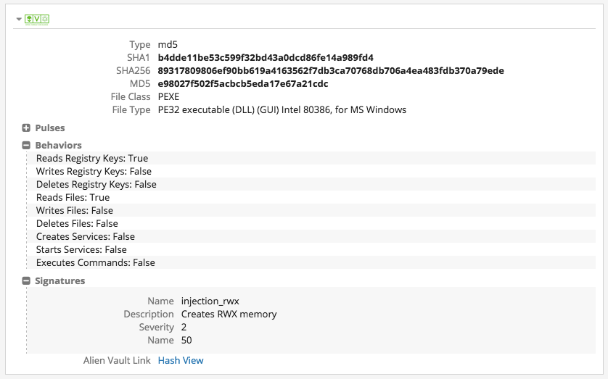Collapse the panel using the top arrow
Viewport: 608px width, 379px height.
click(19, 19)
